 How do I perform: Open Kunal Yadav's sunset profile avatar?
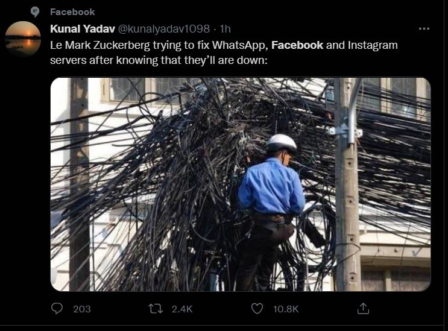[x=23, y=38]
